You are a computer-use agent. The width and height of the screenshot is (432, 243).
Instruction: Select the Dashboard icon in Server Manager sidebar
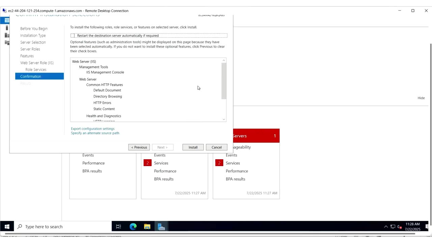(x=7, y=21)
